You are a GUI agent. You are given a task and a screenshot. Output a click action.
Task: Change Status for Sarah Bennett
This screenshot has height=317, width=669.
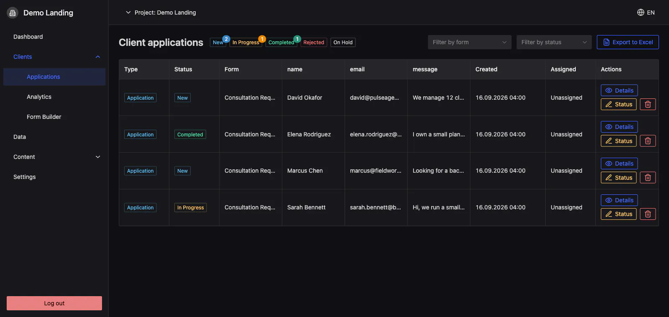point(619,214)
